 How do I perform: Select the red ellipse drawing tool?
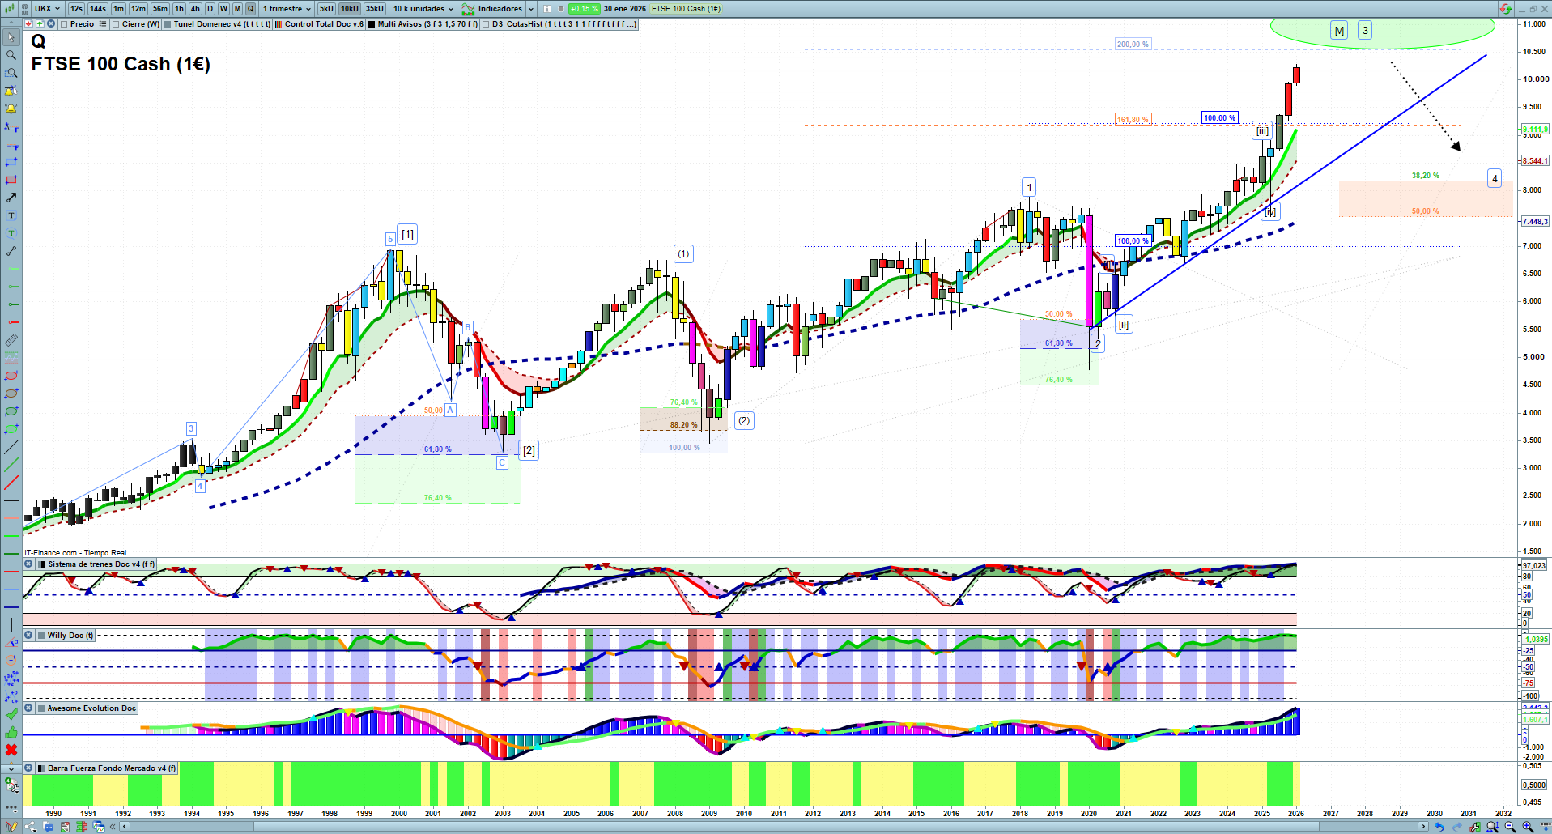[x=11, y=376]
